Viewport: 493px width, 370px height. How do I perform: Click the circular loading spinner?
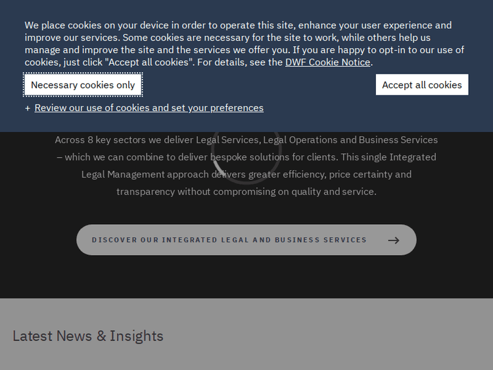pos(246,150)
